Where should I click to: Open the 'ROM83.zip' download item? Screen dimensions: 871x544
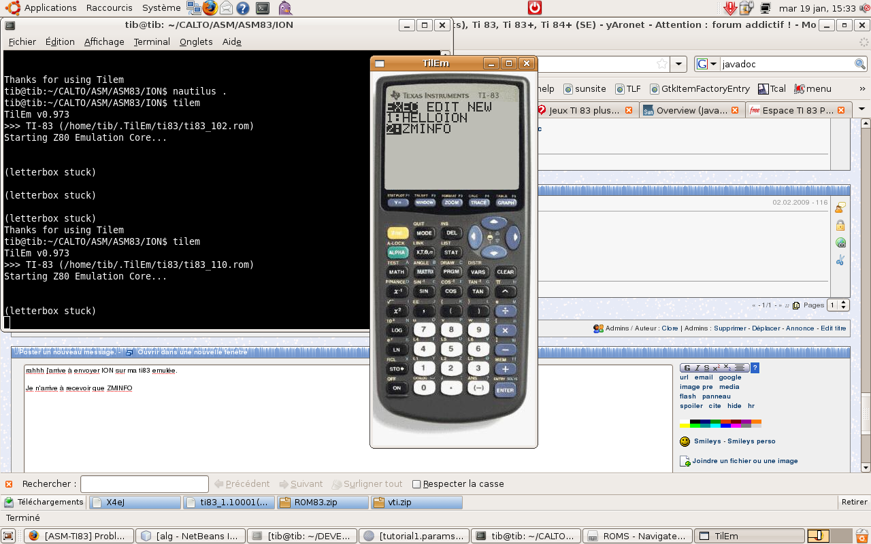[x=323, y=503]
